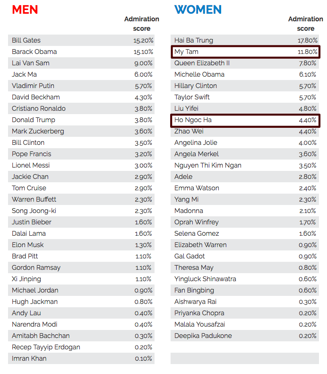Click the Barack Obama name
The width and height of the screenshot is (327, 374).
[x=34, y=52]
